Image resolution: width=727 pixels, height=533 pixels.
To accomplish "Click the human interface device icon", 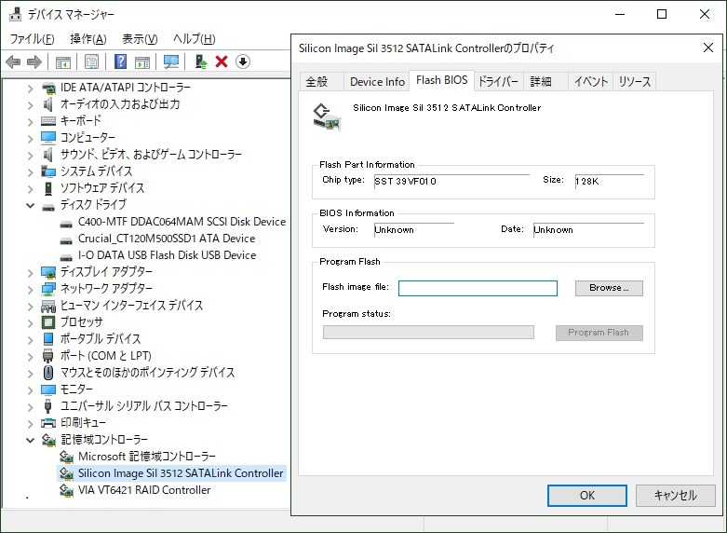I will [48, 306].
